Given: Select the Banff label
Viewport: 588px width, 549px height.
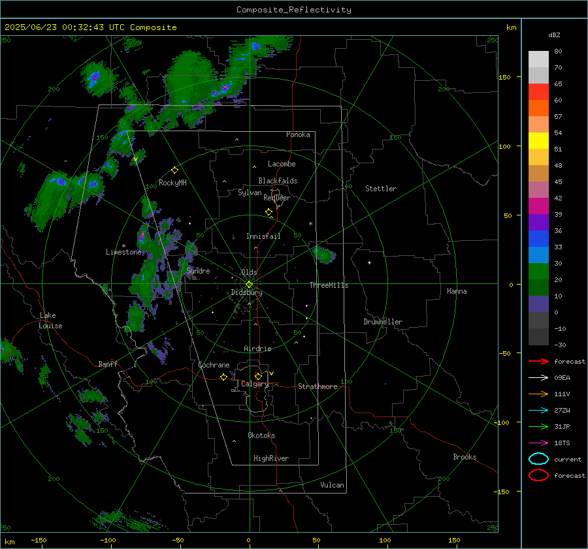Looking at the screenshot, I should pos(108,364).
